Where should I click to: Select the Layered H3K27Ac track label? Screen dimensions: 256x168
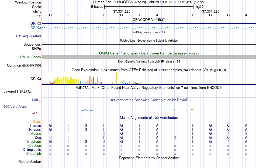pyautogui.click(x=18, y=92)
